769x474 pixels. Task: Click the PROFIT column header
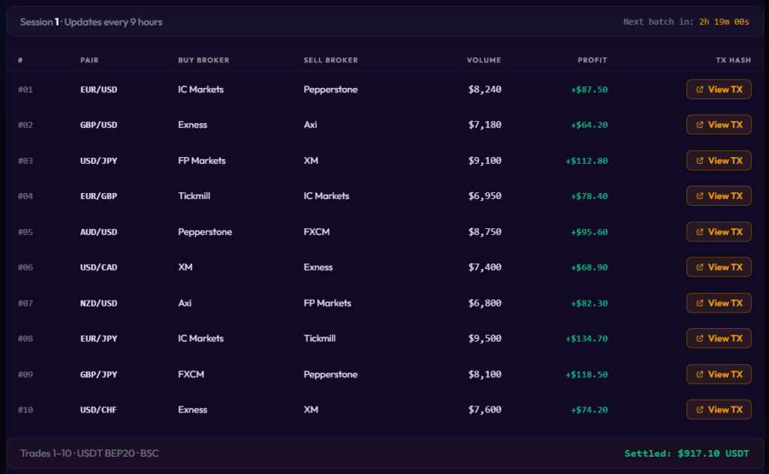(x=592, y=60)
